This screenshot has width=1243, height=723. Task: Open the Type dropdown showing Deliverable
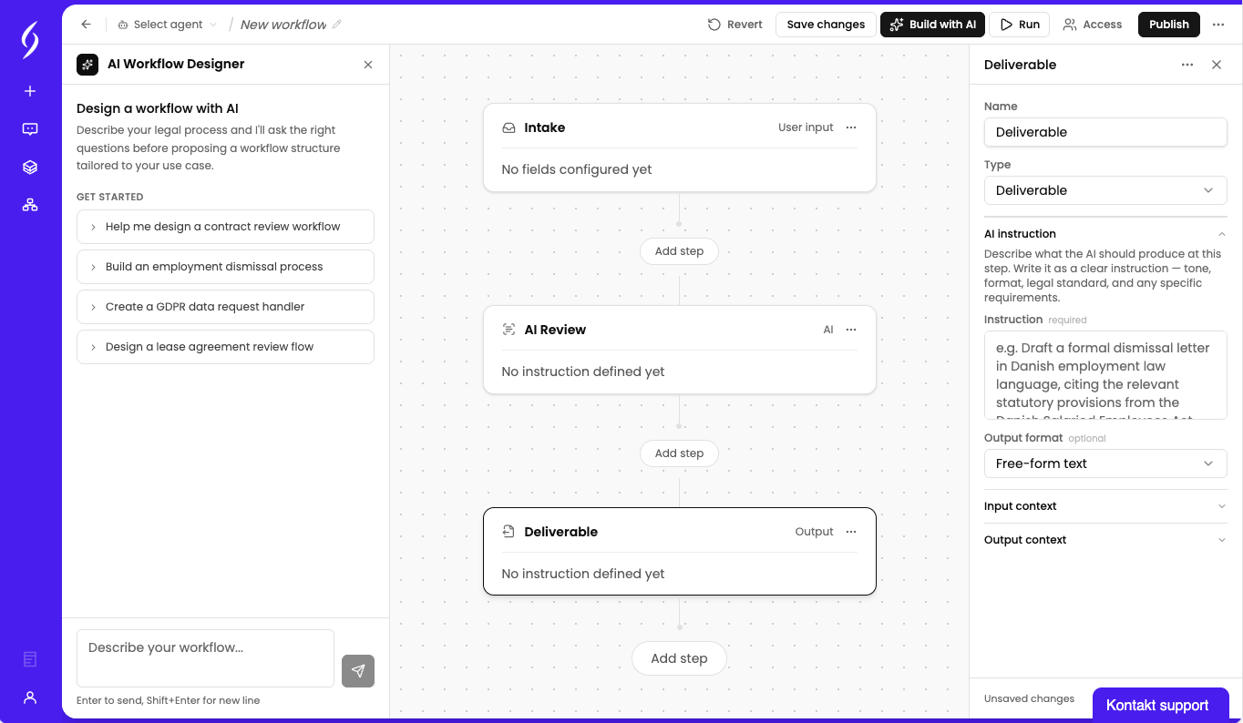1105,190
